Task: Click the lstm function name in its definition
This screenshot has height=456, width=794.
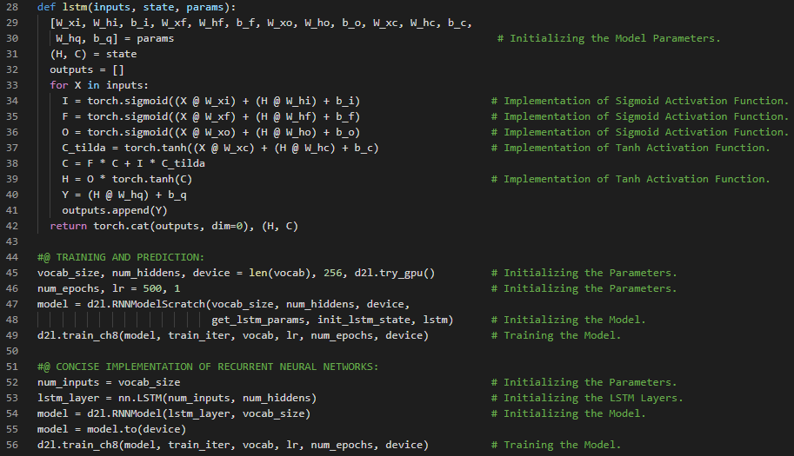Action: click(71, 7)
